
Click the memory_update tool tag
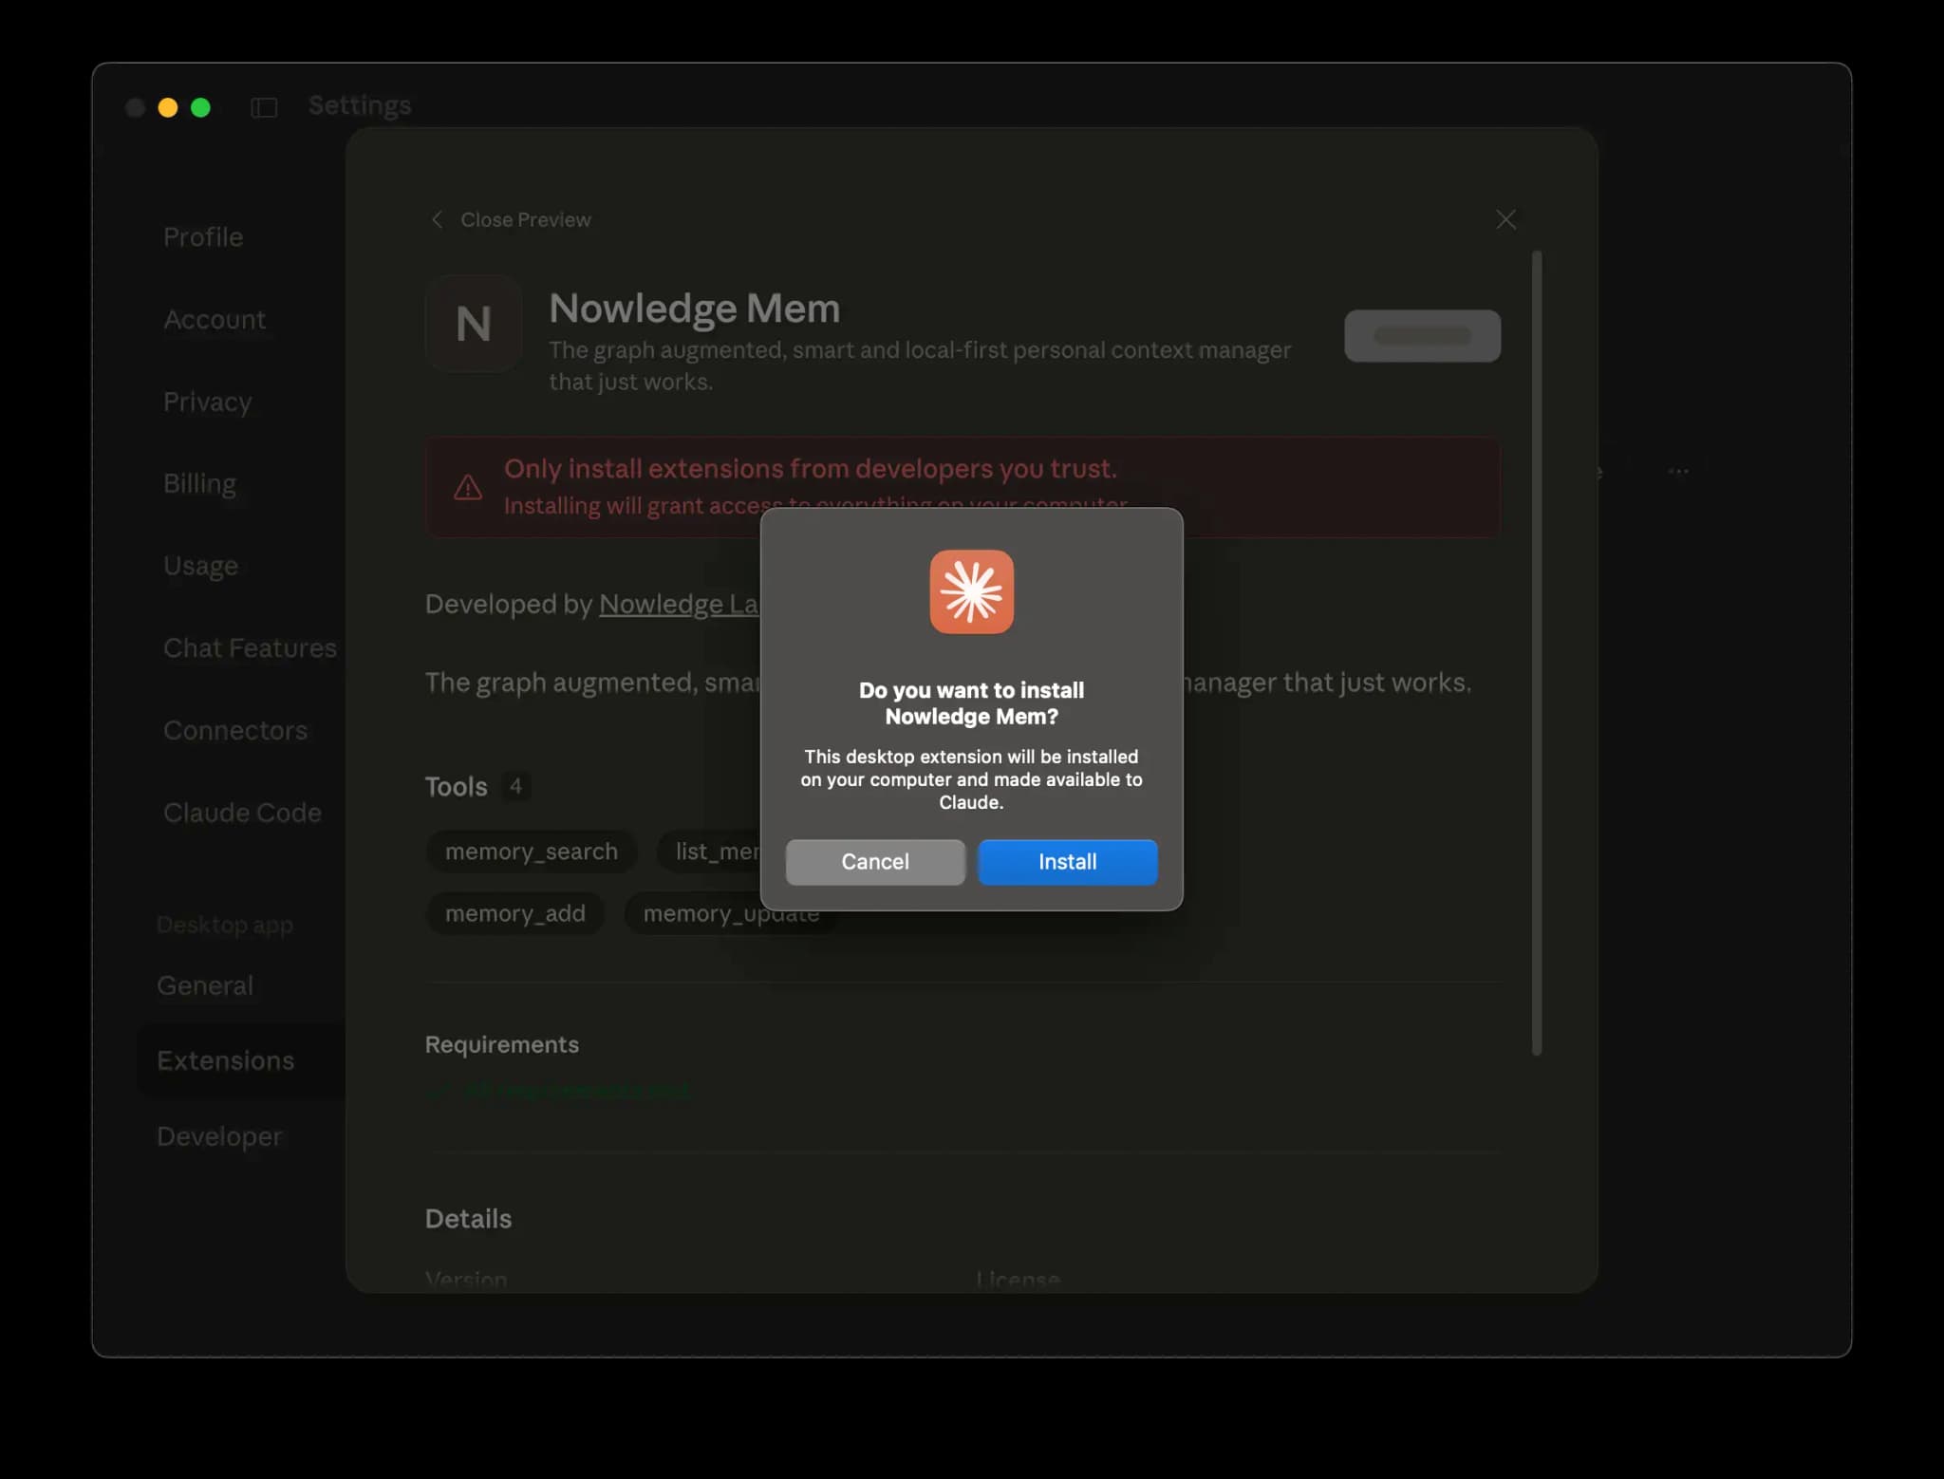731,912
